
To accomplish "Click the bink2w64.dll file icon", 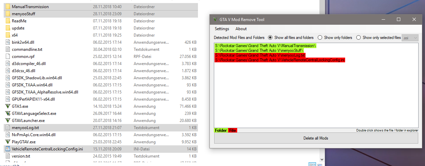I will point(8,42).
